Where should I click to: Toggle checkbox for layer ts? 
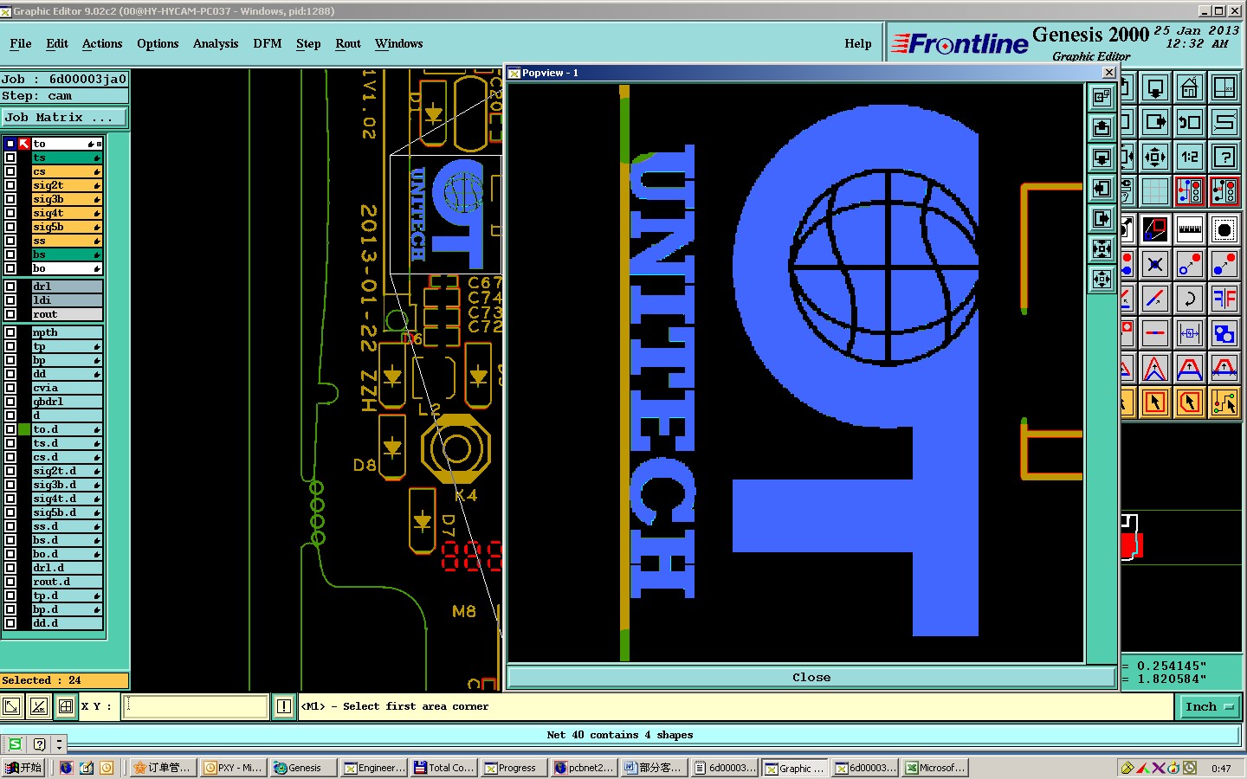[10, 158]
